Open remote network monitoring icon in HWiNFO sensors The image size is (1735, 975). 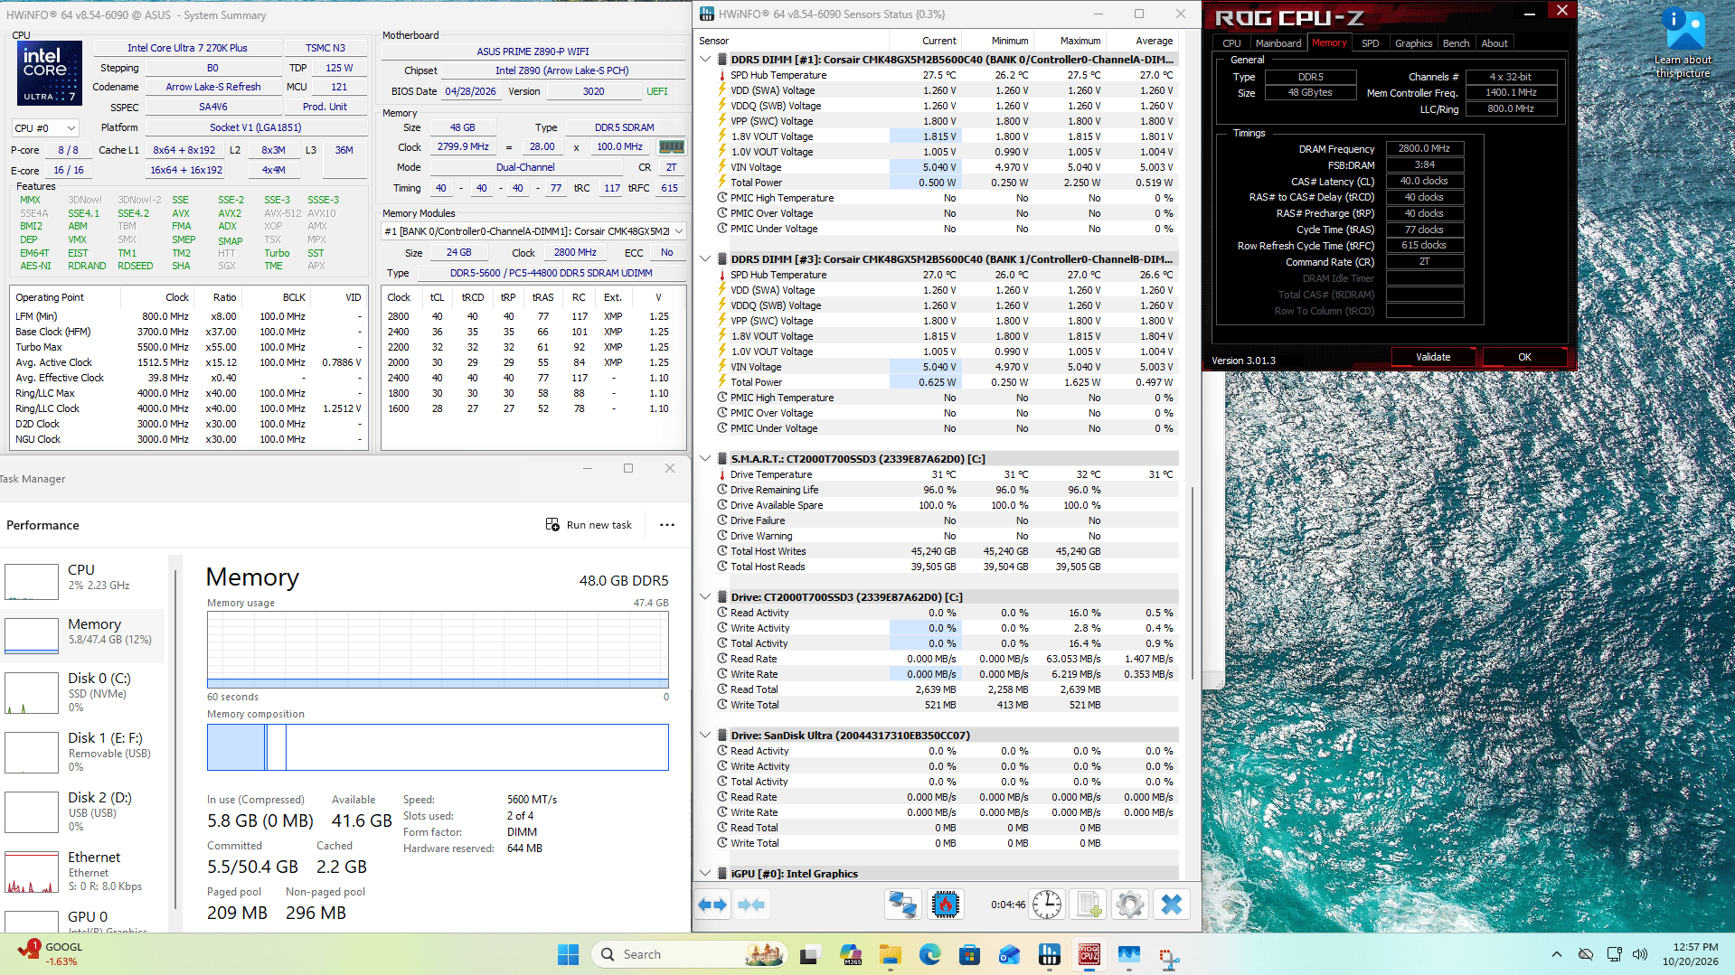(902, 905)
